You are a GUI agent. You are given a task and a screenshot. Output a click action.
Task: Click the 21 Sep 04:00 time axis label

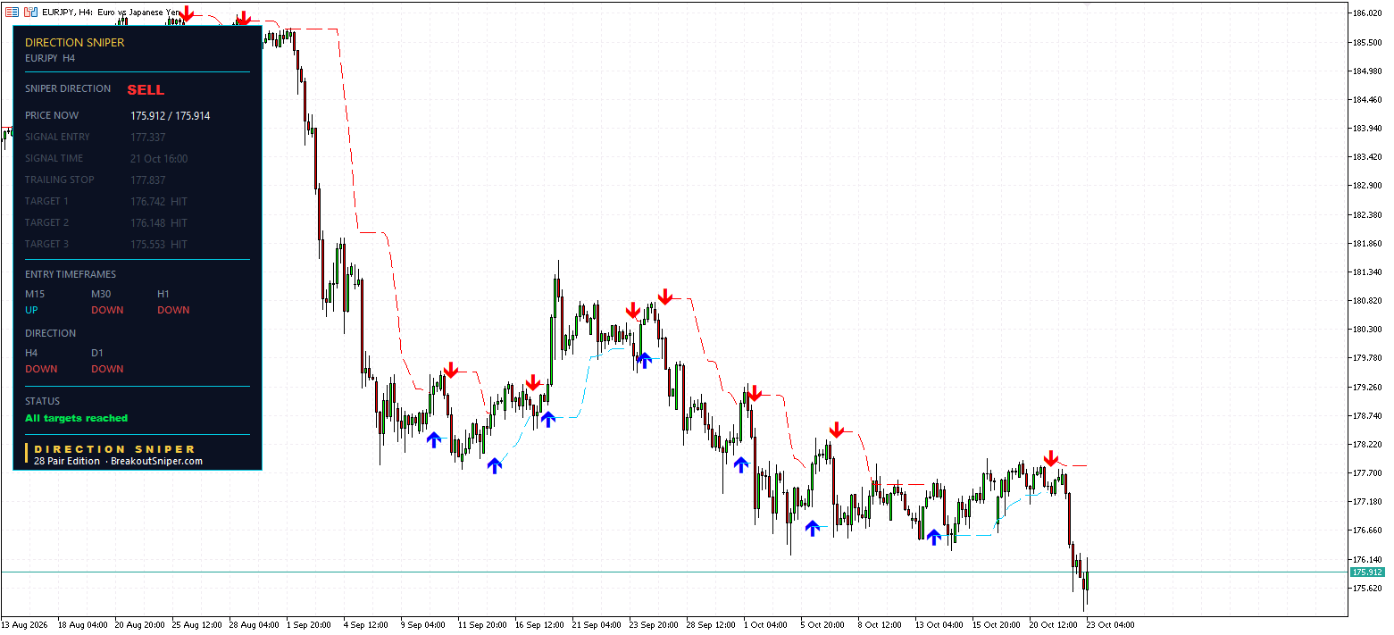595,625
